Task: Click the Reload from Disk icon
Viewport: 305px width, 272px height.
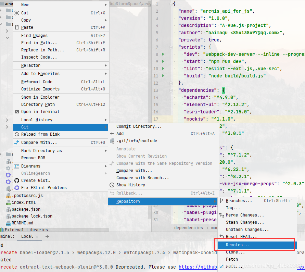Action: point(17,134)
